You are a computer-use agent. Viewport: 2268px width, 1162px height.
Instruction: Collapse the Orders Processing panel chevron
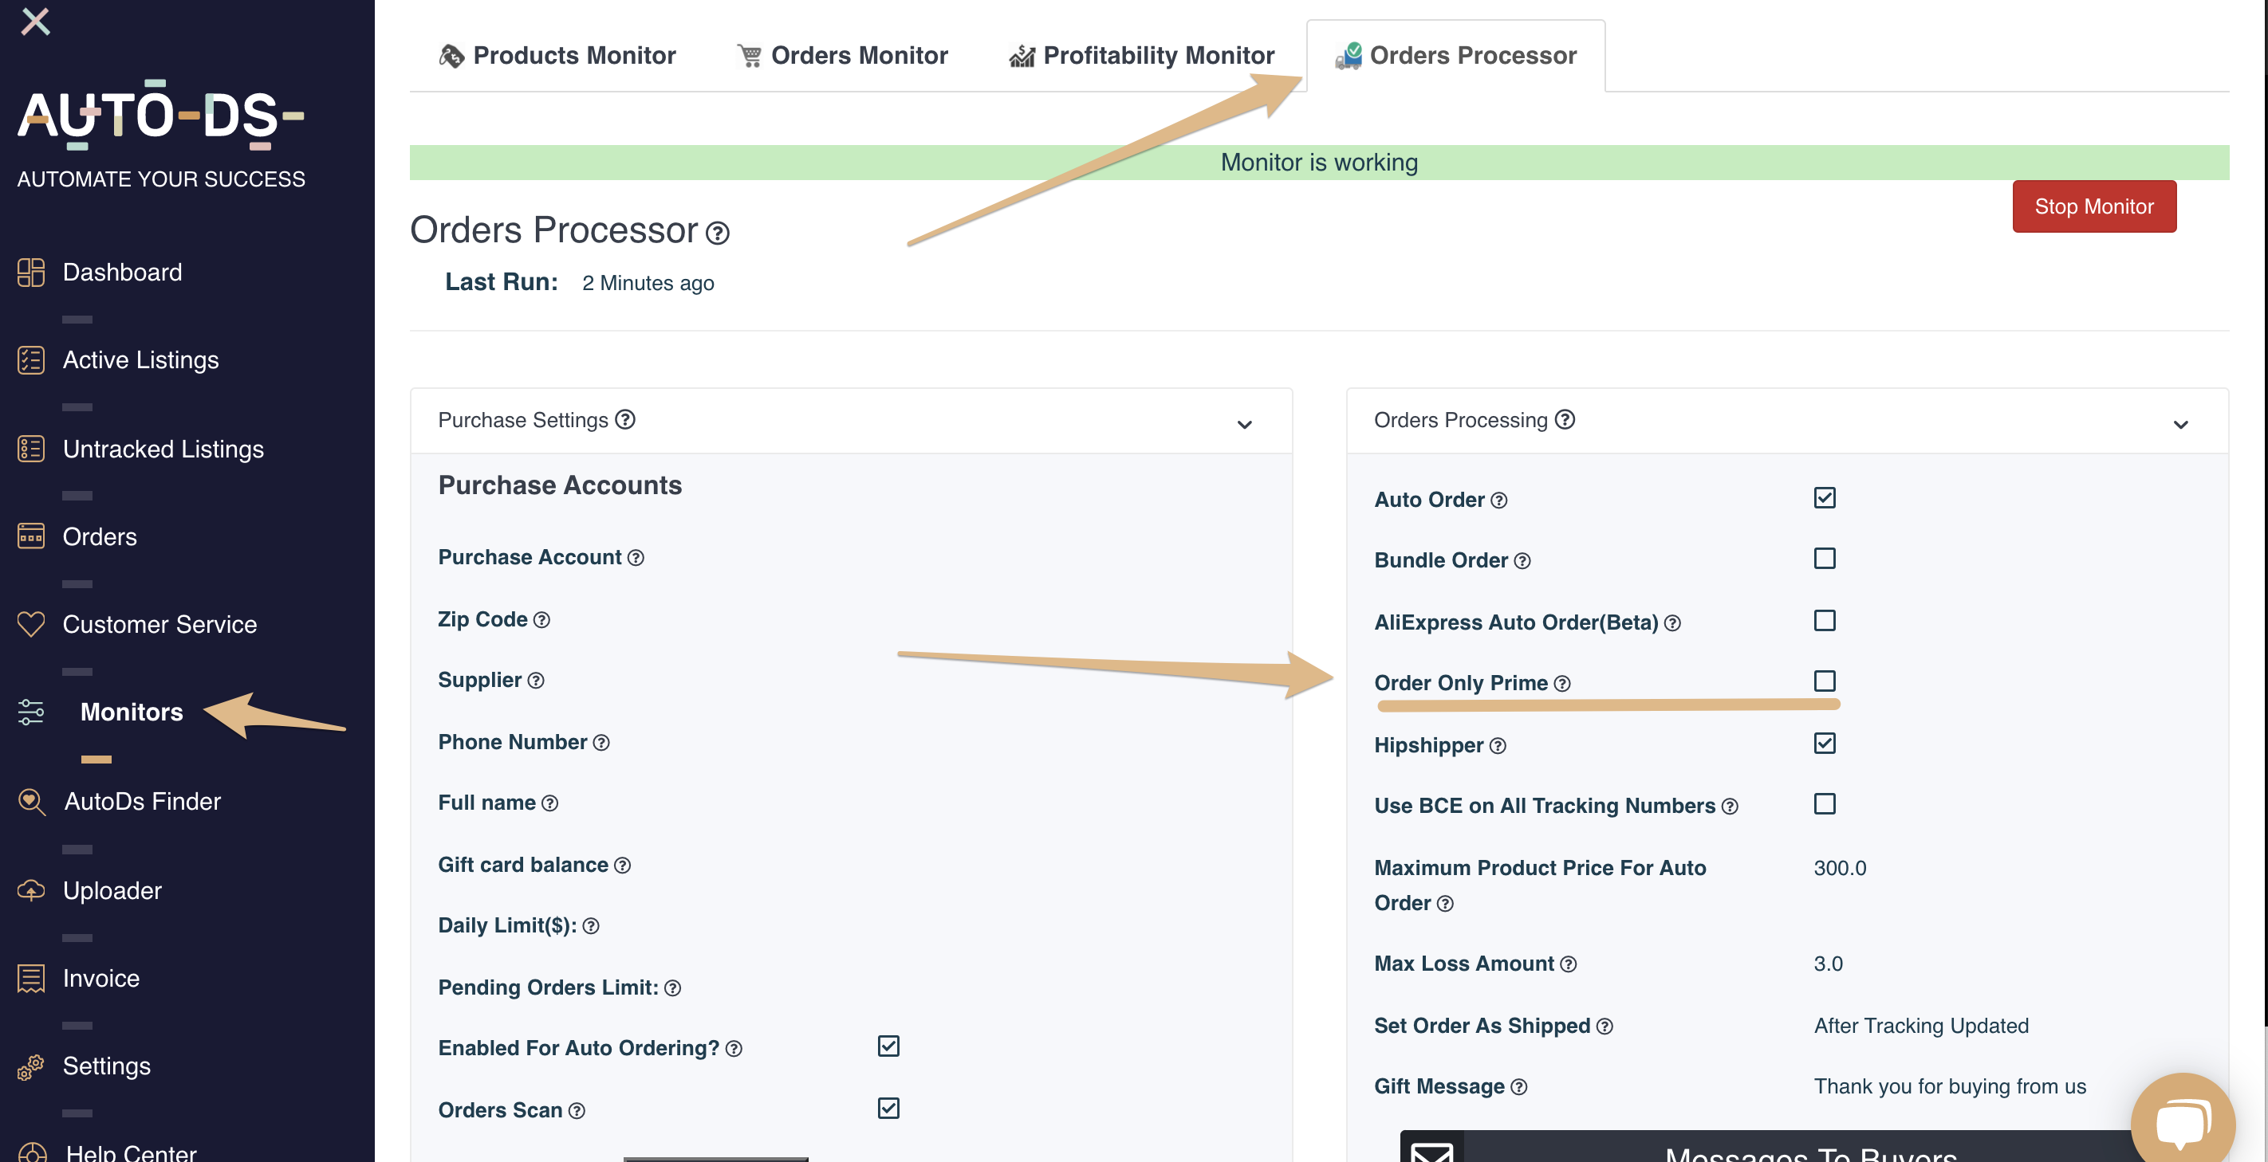pos(2180,425)
